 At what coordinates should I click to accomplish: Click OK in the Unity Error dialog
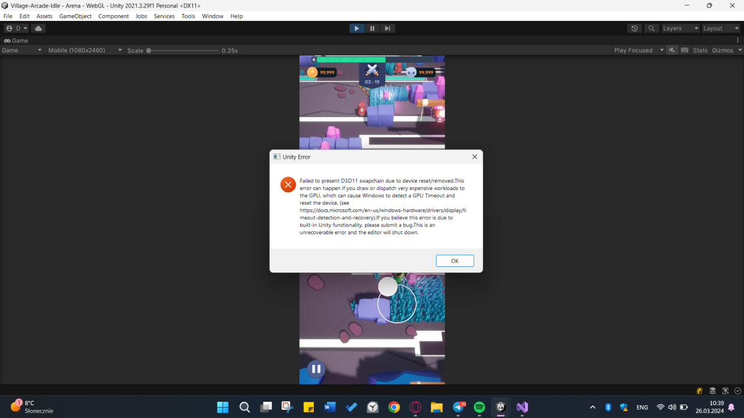pyautogui.click(x=455, y=261)
